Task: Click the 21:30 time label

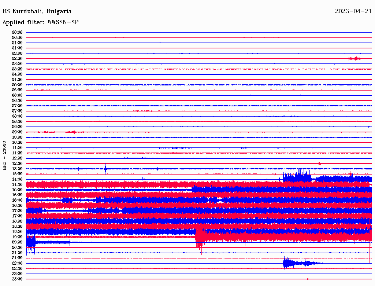Action: click(17, 258)
